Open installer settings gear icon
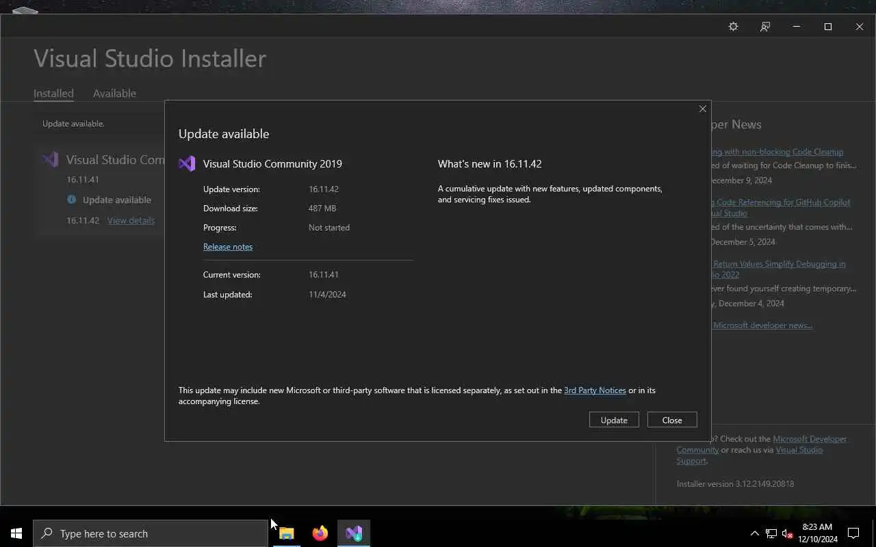Screen dimensions: 876x547 point(733,27)
